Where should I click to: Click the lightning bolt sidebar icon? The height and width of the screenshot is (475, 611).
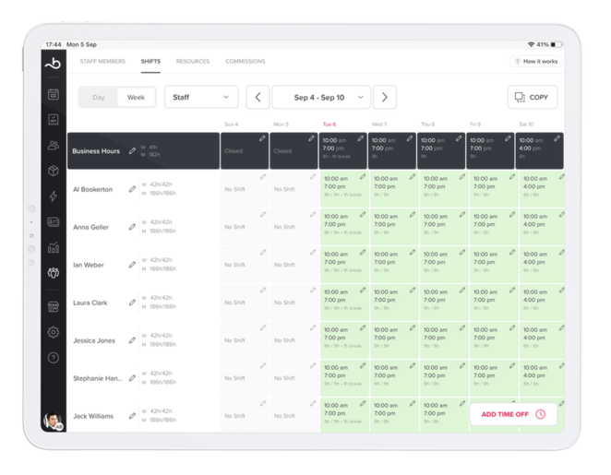click(x=54, y=196)
